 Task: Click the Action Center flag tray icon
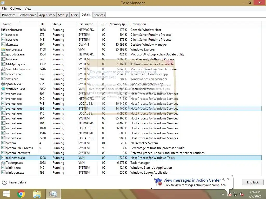[229, 194]
